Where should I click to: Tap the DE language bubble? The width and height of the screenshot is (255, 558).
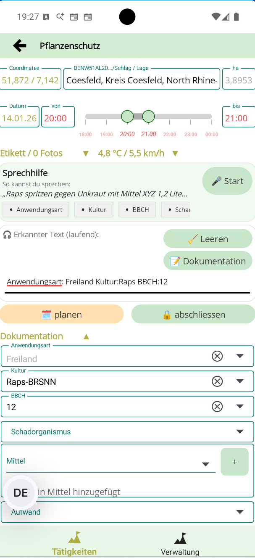[x=21, y=493]
